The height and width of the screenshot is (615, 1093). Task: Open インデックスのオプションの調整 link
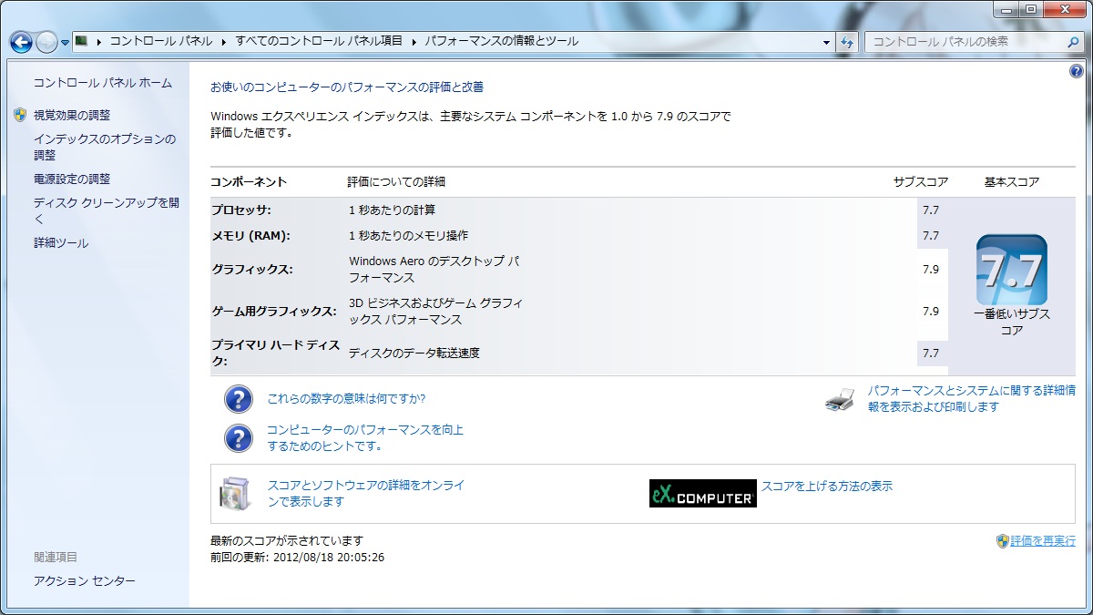(x=105, y=147)
